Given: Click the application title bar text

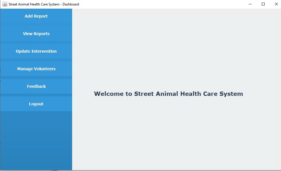Looking at the screenshot, I should point(43,4).
